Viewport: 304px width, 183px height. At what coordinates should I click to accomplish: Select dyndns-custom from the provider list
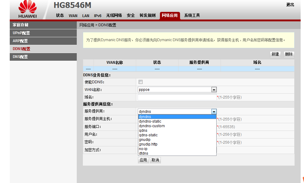[177, 126]
